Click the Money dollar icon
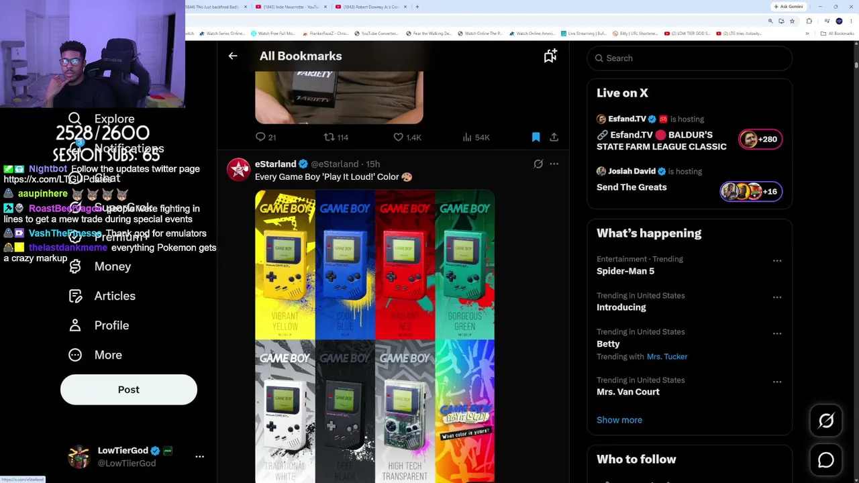Image resolution: width=859 pixels, height=483 pixels. [75, 266]
